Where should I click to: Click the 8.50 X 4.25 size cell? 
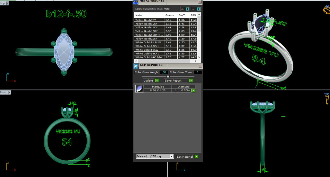click(158, 91)
